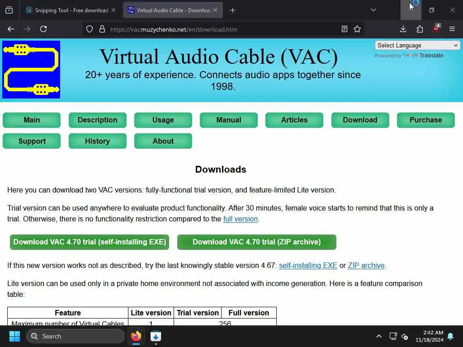This screenshot has height=347, width=463.
Task: Close the Snipping Tool tab
Action: (113, 10)
